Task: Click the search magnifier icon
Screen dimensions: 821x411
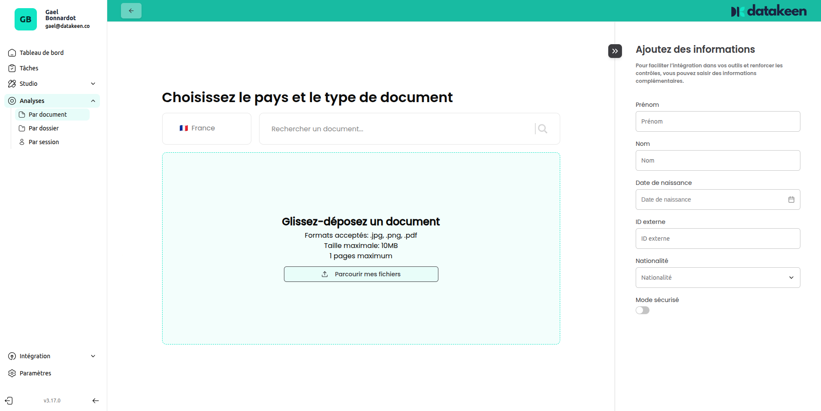Action: coord(542,128)
